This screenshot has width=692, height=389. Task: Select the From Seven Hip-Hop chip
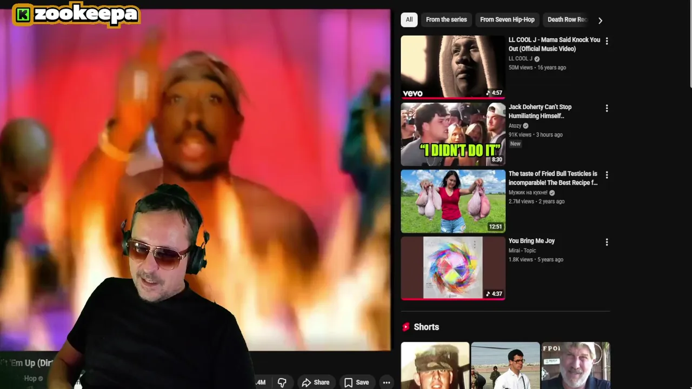(x=507, y=19)
